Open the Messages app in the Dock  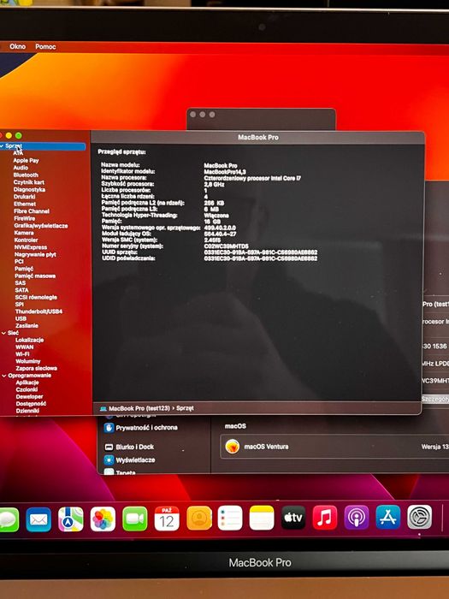click(9, 519)
